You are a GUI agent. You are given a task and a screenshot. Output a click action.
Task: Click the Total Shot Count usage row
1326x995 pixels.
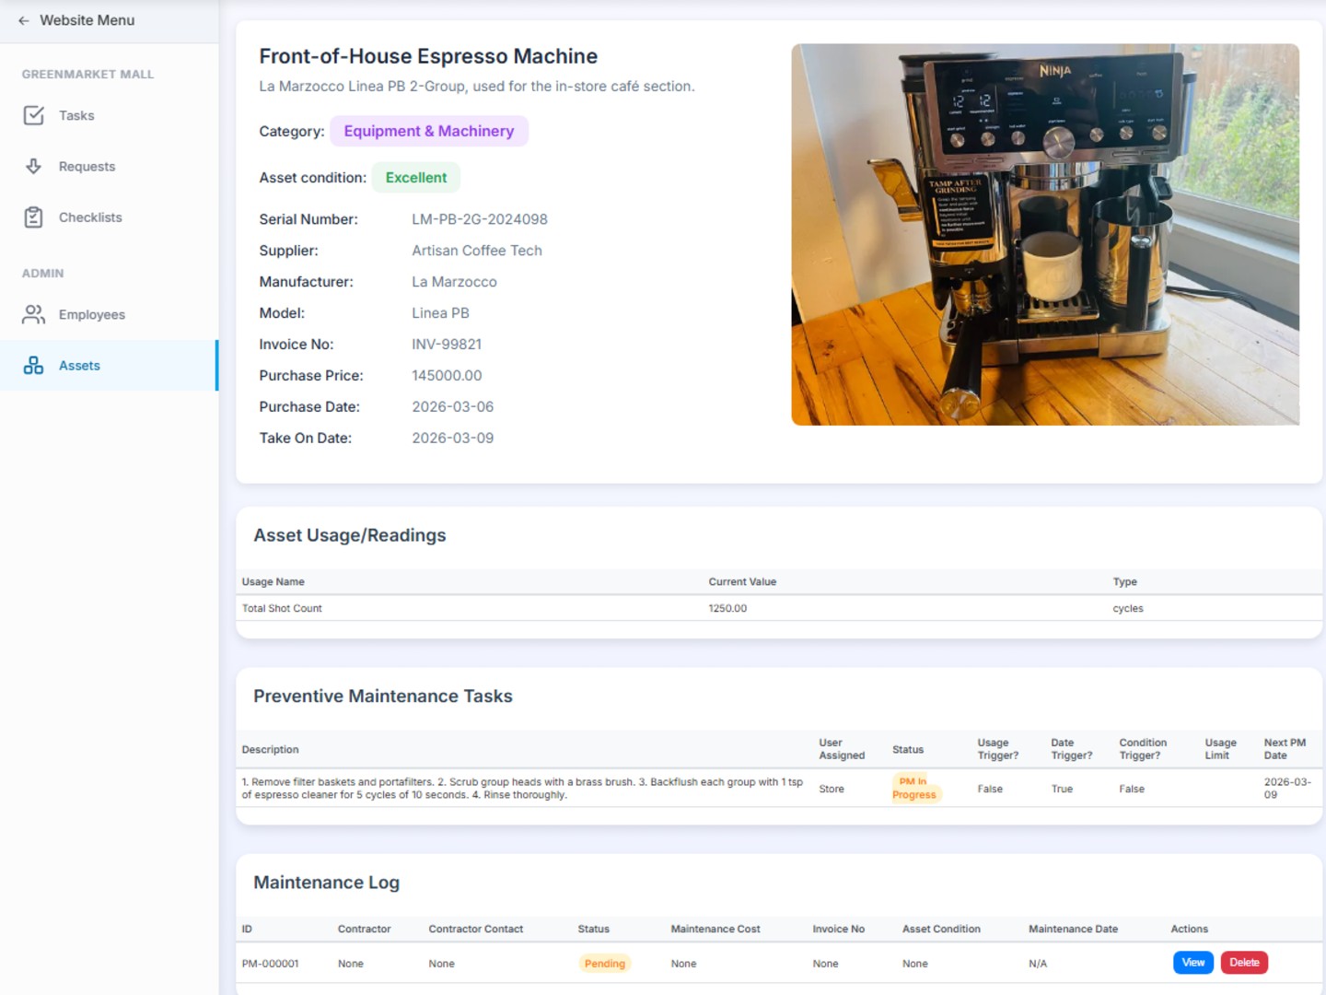(779, 608)
